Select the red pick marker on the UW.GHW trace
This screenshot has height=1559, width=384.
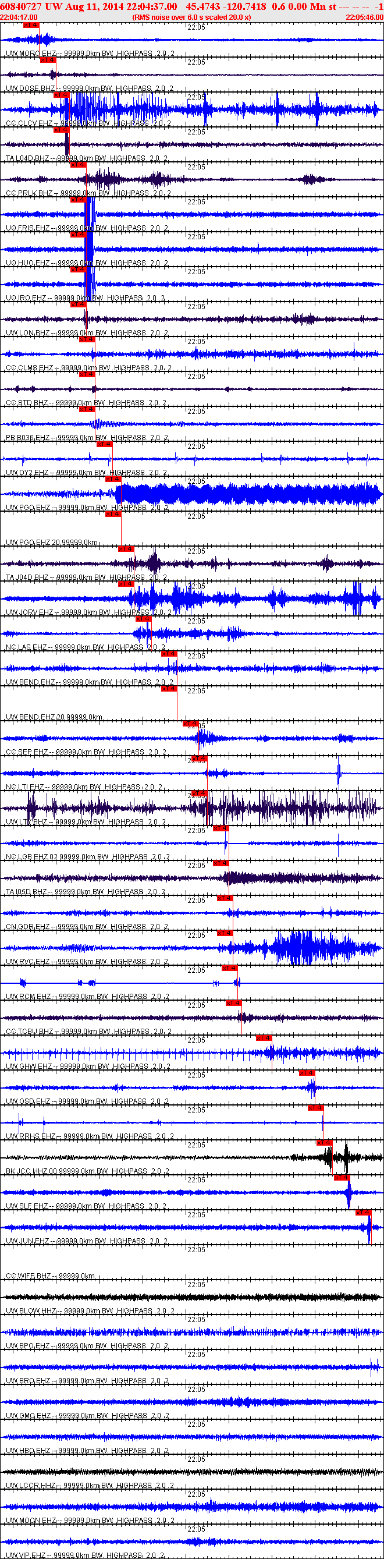tap(264, 1039)
